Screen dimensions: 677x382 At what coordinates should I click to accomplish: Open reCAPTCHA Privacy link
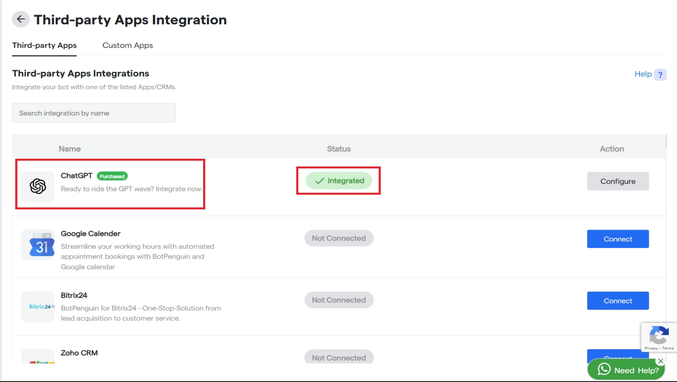coord(651,348)
